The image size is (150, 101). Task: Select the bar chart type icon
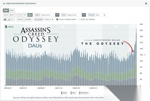[x=9, y=19]
